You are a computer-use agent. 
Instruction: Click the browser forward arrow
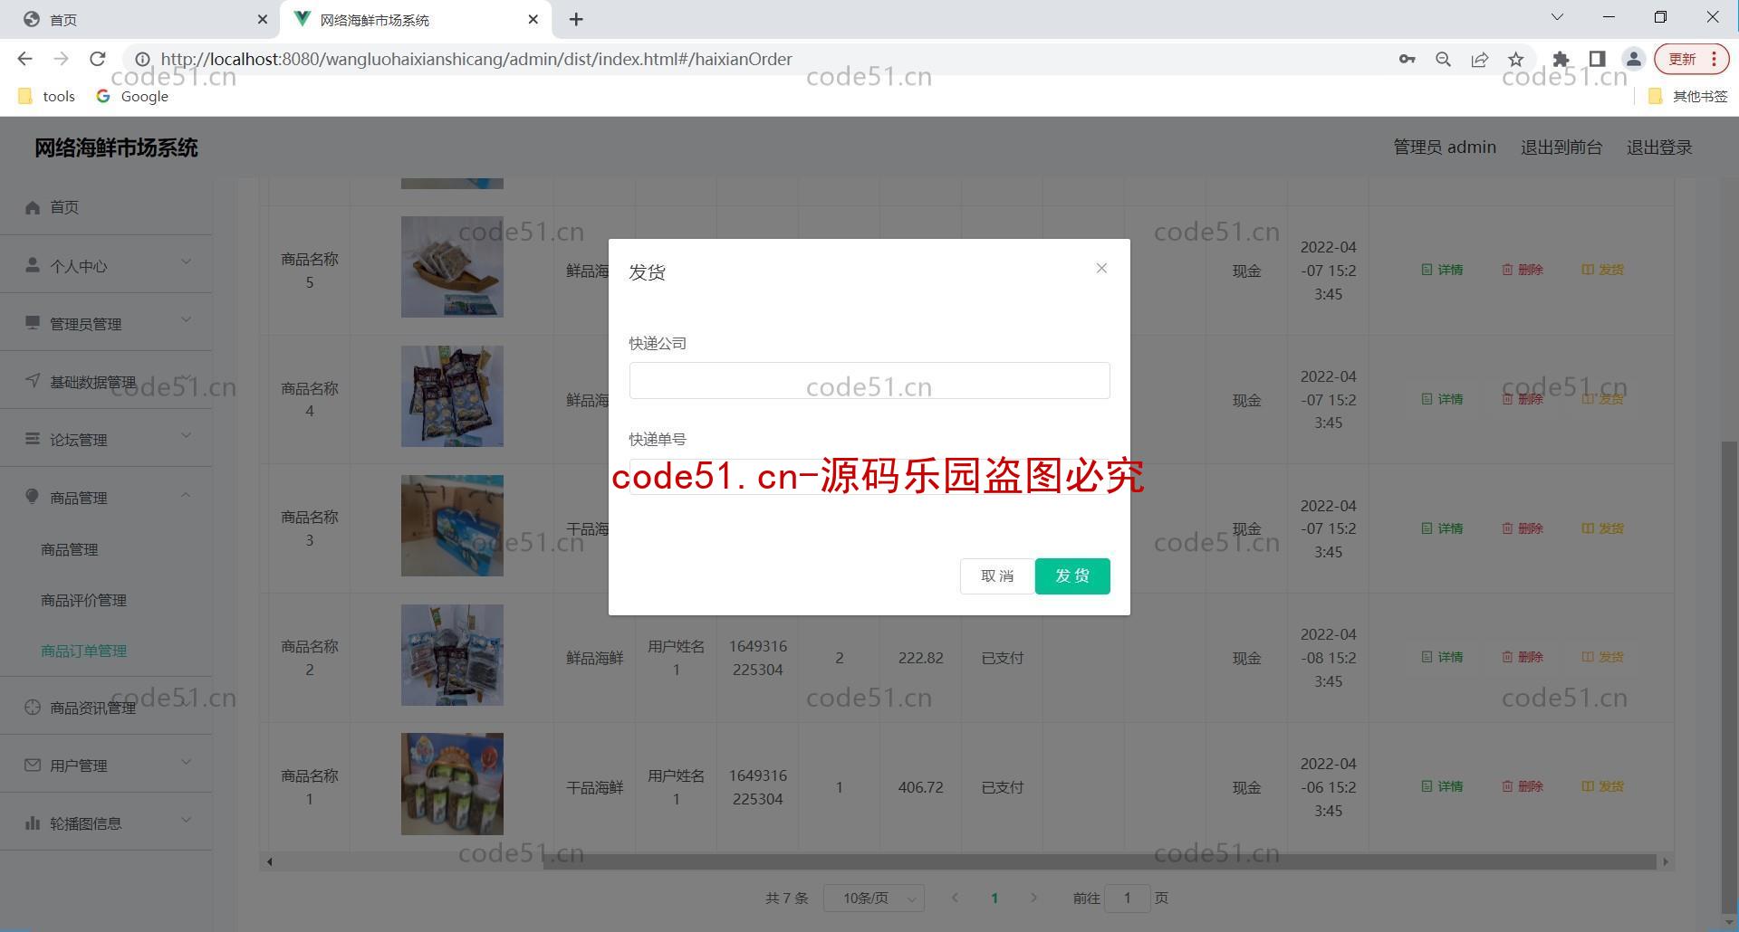coord(61,59)
